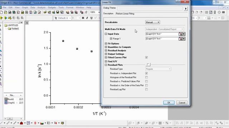Screen dimensions: 229x128
Task: Toggle Italic text formatting
Action: click(x=87, y=18)
